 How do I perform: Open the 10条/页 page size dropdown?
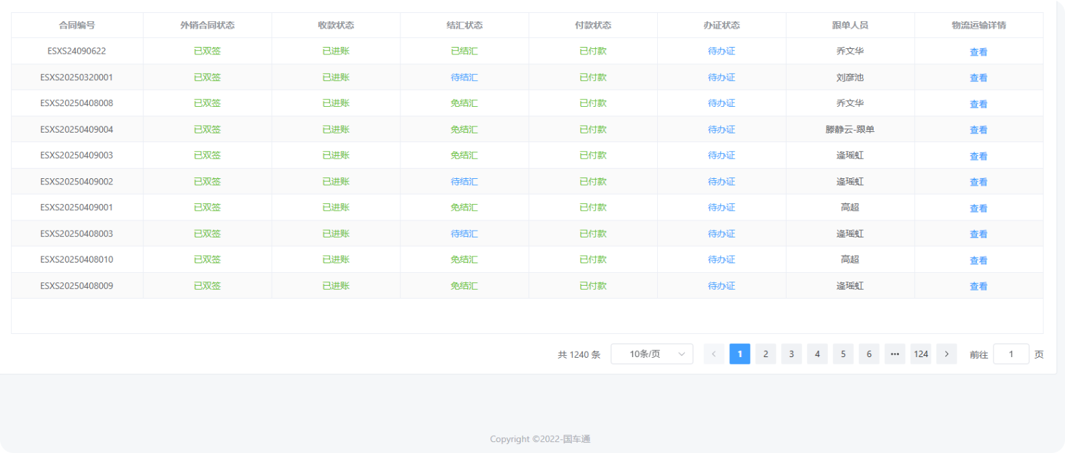[652, 354]
